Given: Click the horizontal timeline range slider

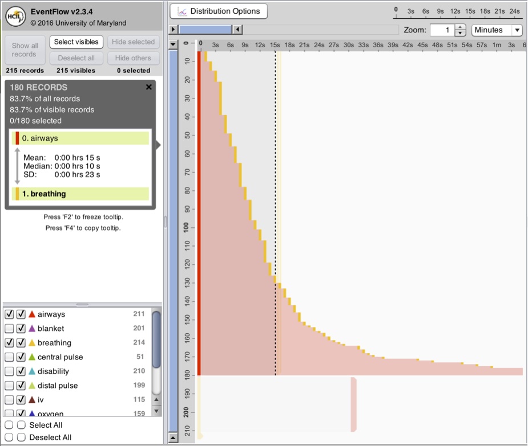Looking at the screenshot, I should (205, 30).
